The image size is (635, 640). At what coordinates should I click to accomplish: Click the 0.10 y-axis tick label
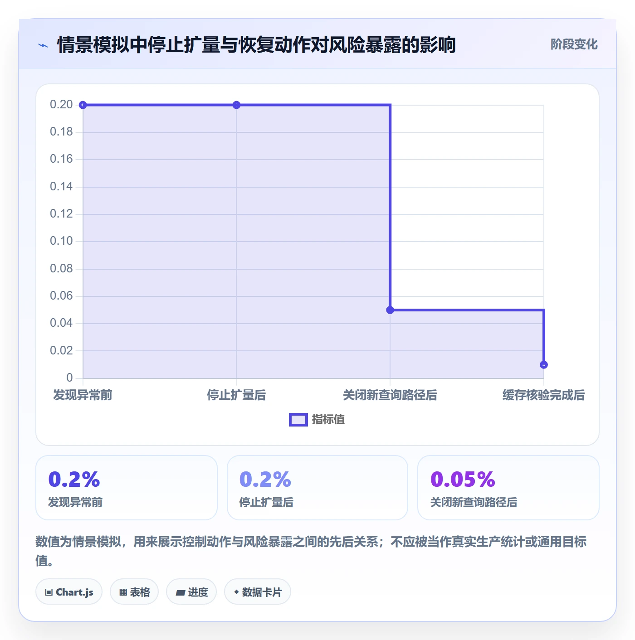tap(61, 241)
